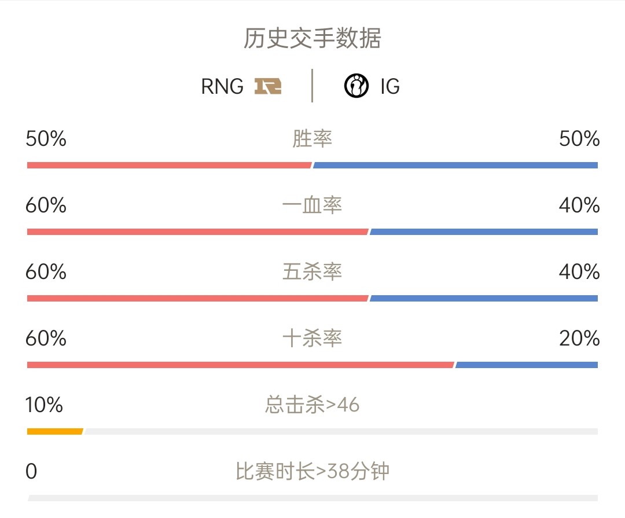Select the RNG team name
The width and height of the screenshot is (625, 518).
coord(222,87)
